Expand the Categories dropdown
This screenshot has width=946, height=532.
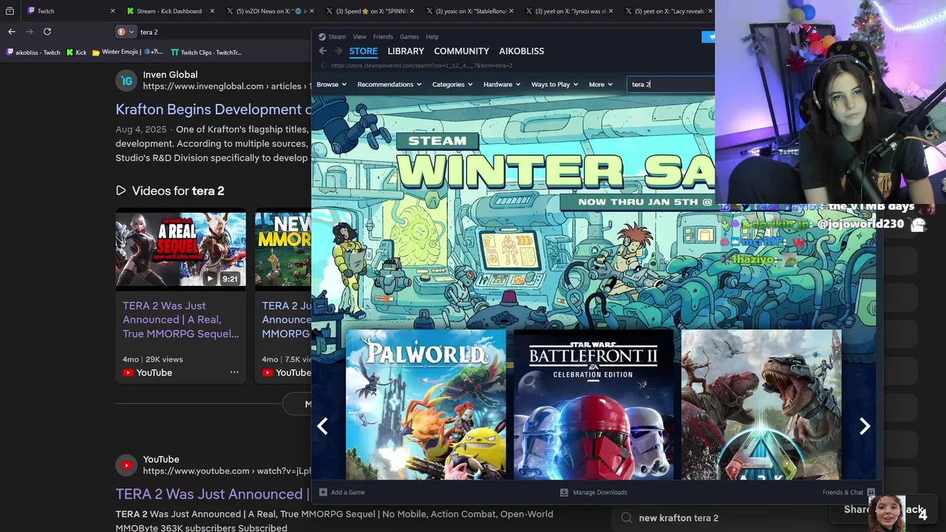[x=452, y=84]
